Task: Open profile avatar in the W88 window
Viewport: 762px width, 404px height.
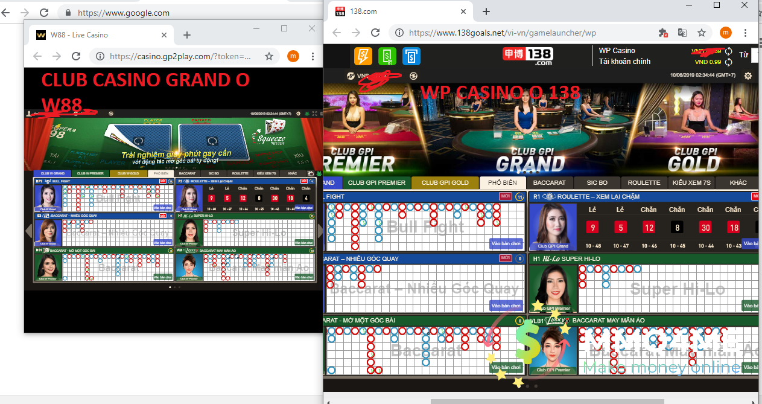Action: coord(293,56)
